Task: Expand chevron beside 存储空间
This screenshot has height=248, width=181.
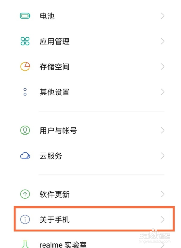Action: tap(163, 66)
